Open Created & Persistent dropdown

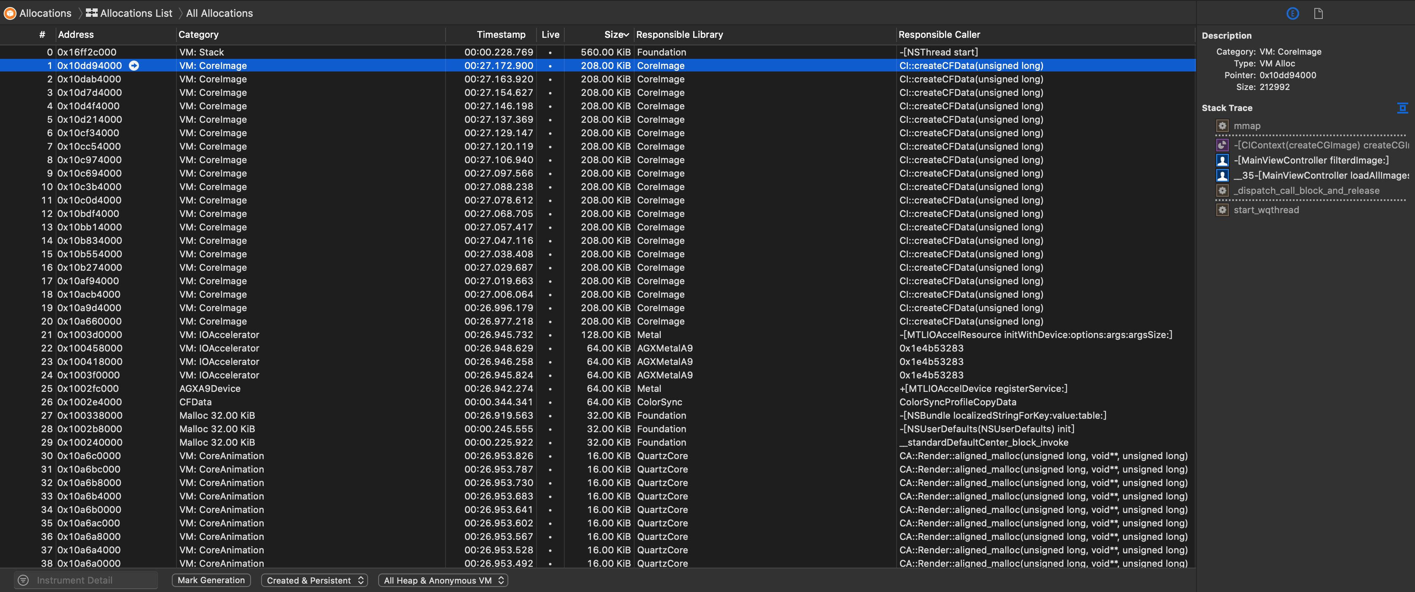tap(315, 581)
